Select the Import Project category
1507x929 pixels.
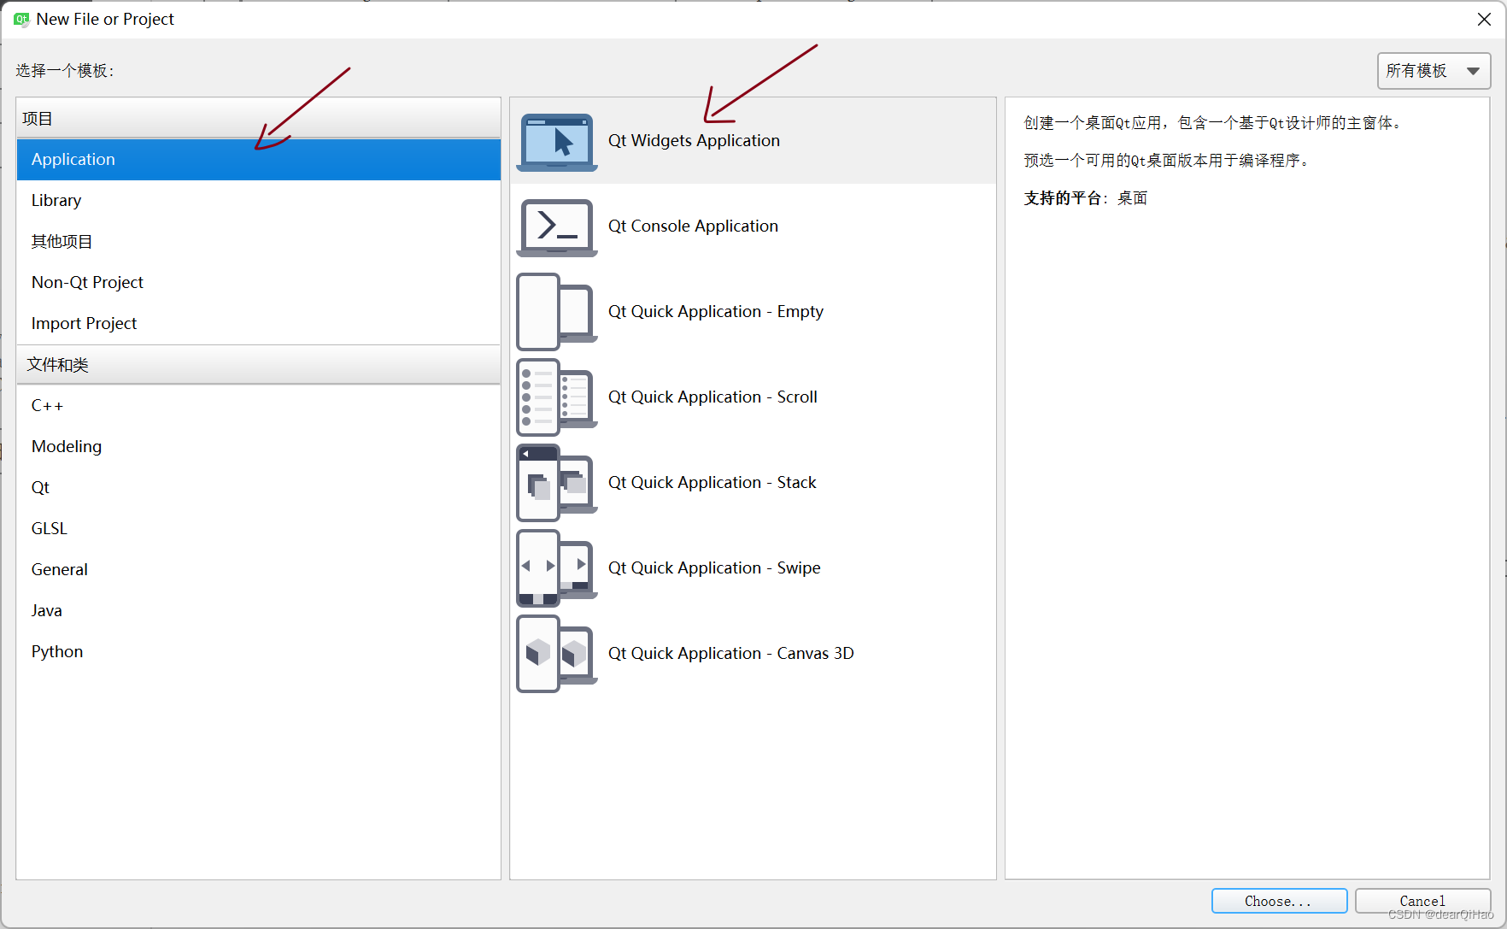pyautogui.click(x=258, y=324)
